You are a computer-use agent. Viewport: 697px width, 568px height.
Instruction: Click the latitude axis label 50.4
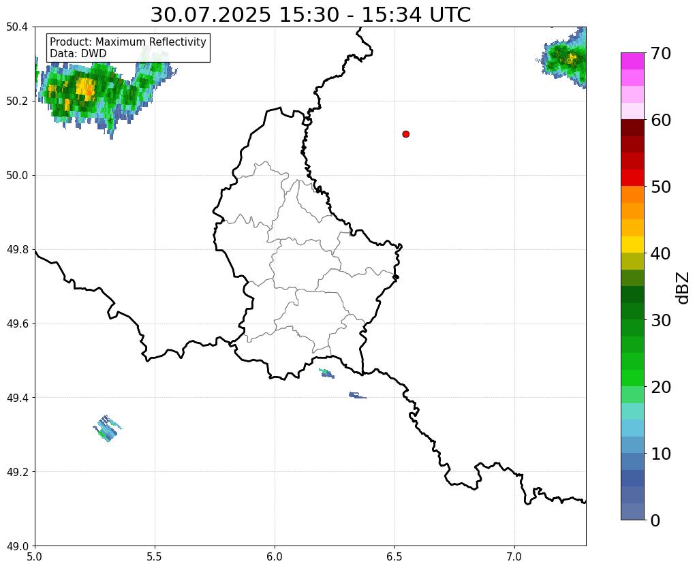[x=17, y=27]
